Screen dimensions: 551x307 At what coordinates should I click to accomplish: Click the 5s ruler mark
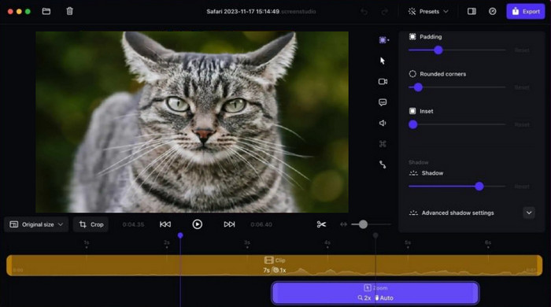click(x=408, y=243)
